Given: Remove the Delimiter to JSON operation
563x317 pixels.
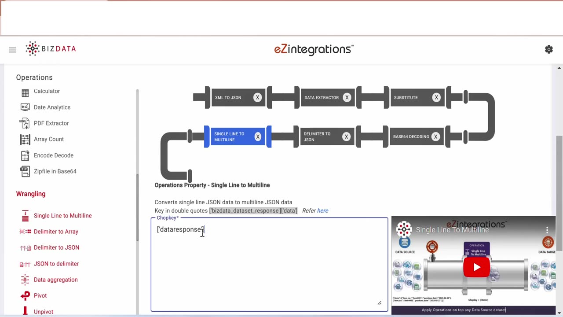Looking at the screenshot, I should click(346, 136).
